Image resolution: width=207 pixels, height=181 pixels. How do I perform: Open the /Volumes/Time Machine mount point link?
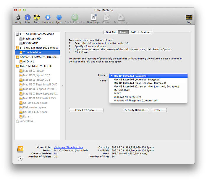pos(69,148)
